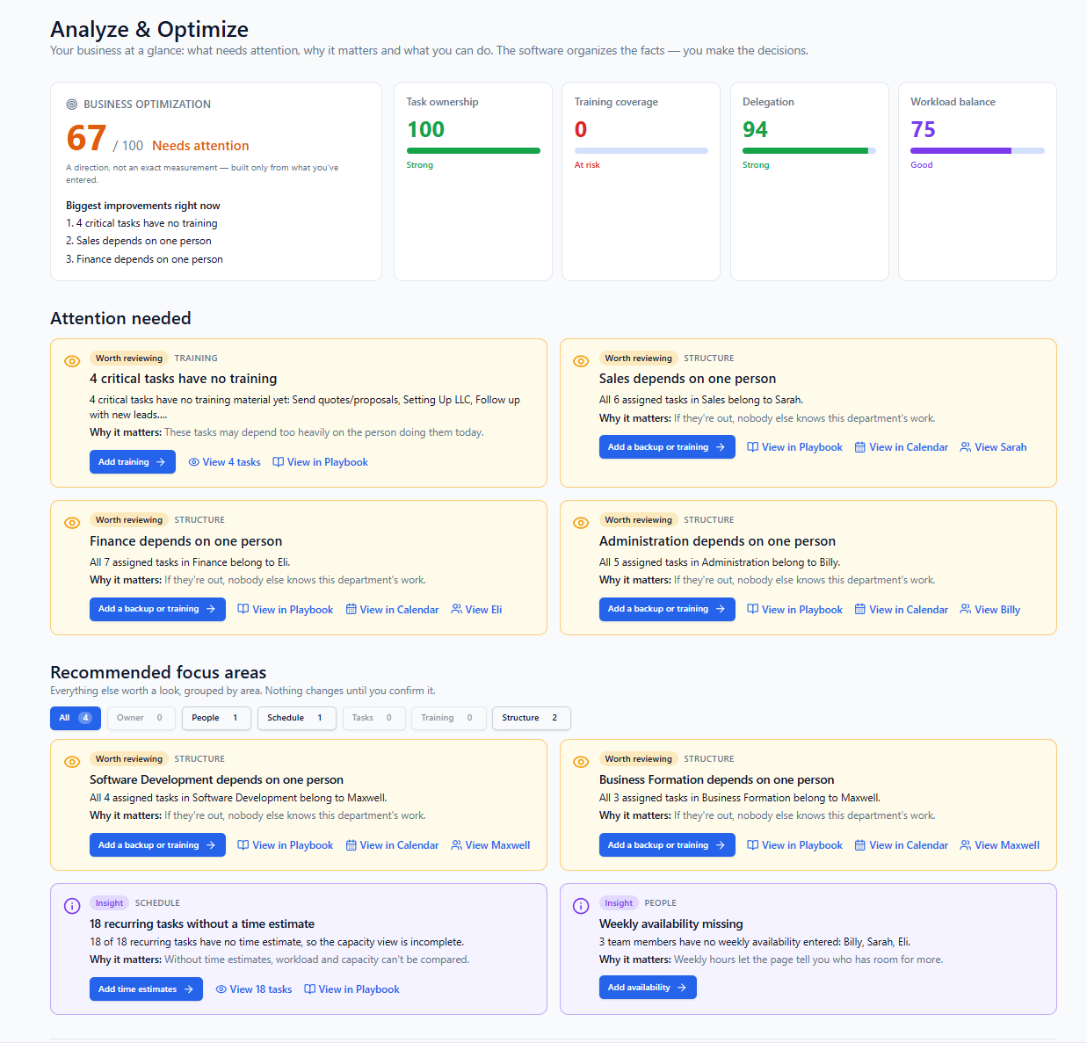
Task: Open 'View in Calendar' on Sales card
Action: [902, 447]
